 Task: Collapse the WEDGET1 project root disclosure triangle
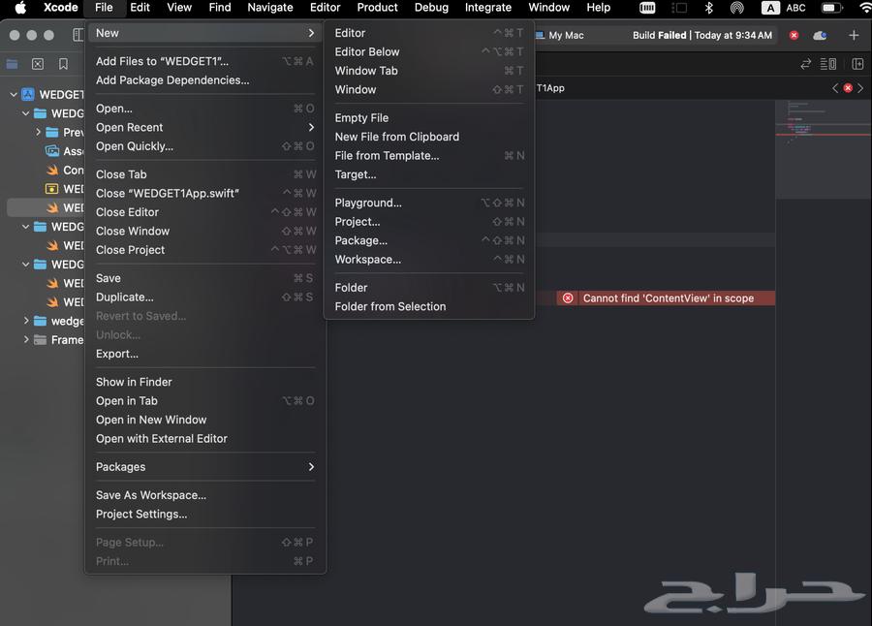pos(14,95)
